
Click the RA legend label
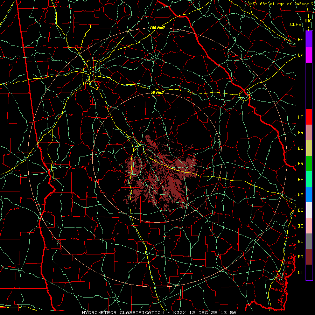(301, 180)
